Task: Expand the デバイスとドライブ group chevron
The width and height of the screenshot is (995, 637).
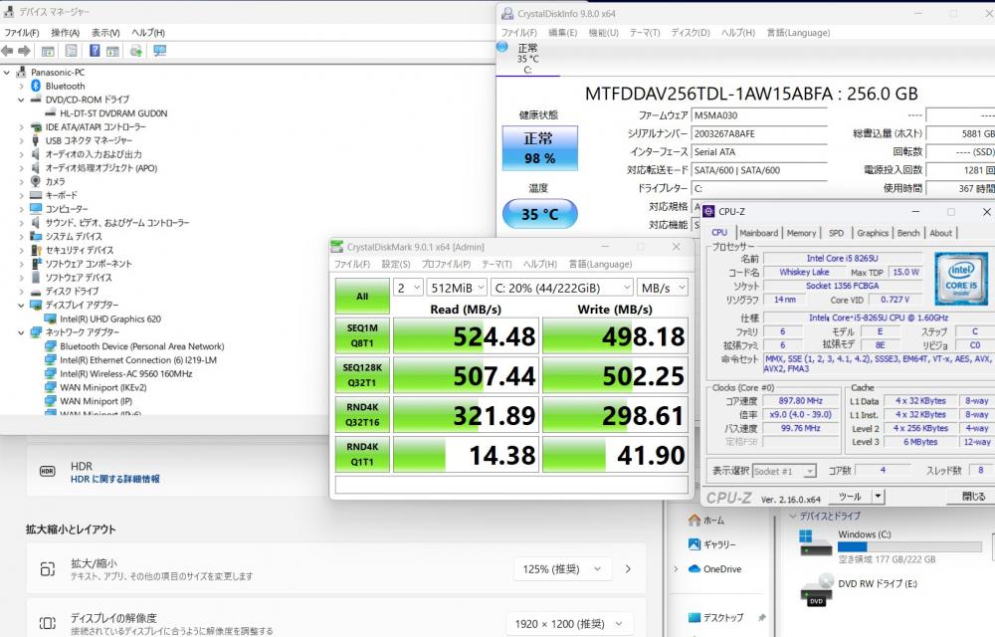Action: 792,517
